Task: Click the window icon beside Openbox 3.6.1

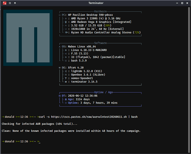Action: [66, 75]
